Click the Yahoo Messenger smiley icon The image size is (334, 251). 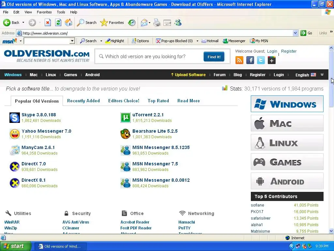point(15,134)
